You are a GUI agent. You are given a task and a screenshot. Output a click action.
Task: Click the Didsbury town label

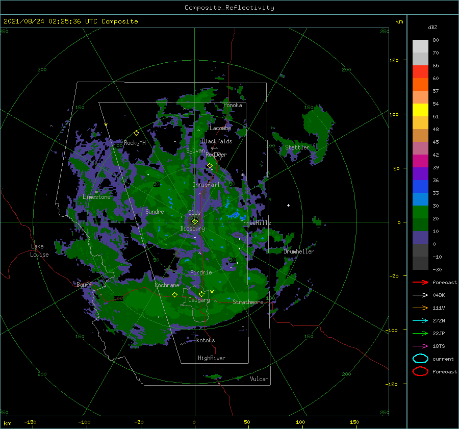[193, 229]
